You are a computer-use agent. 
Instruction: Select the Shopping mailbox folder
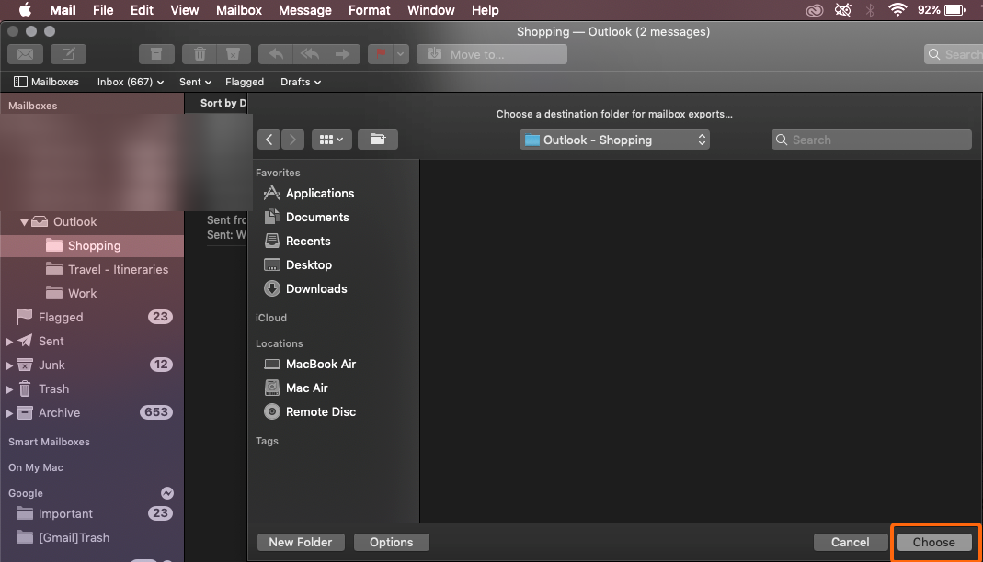92,246
